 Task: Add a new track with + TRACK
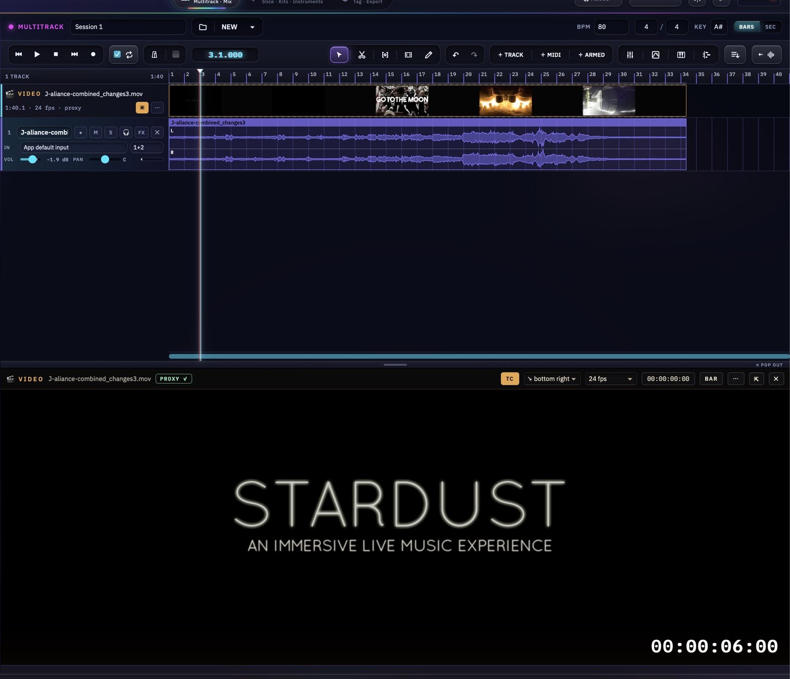tap(511, 55)
